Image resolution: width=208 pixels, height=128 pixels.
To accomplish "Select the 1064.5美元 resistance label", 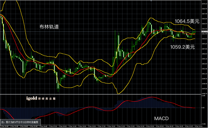I will tap(187, 21).
